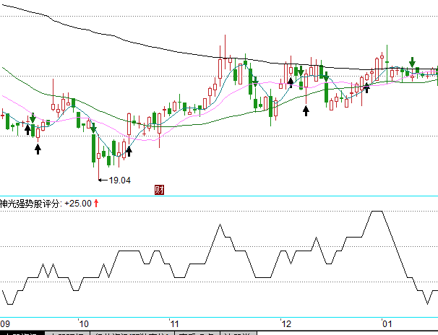
Task: Click the '12' month label on time axis
Action: pyautogui.click(x=286, y=324)
